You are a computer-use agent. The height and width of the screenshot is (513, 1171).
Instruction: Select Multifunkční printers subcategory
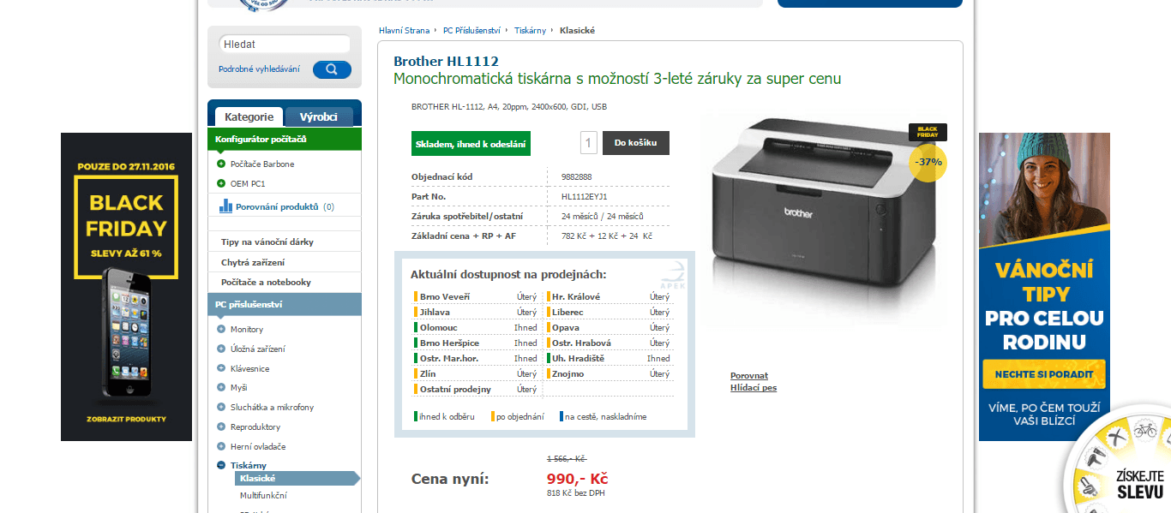point(263,495)
